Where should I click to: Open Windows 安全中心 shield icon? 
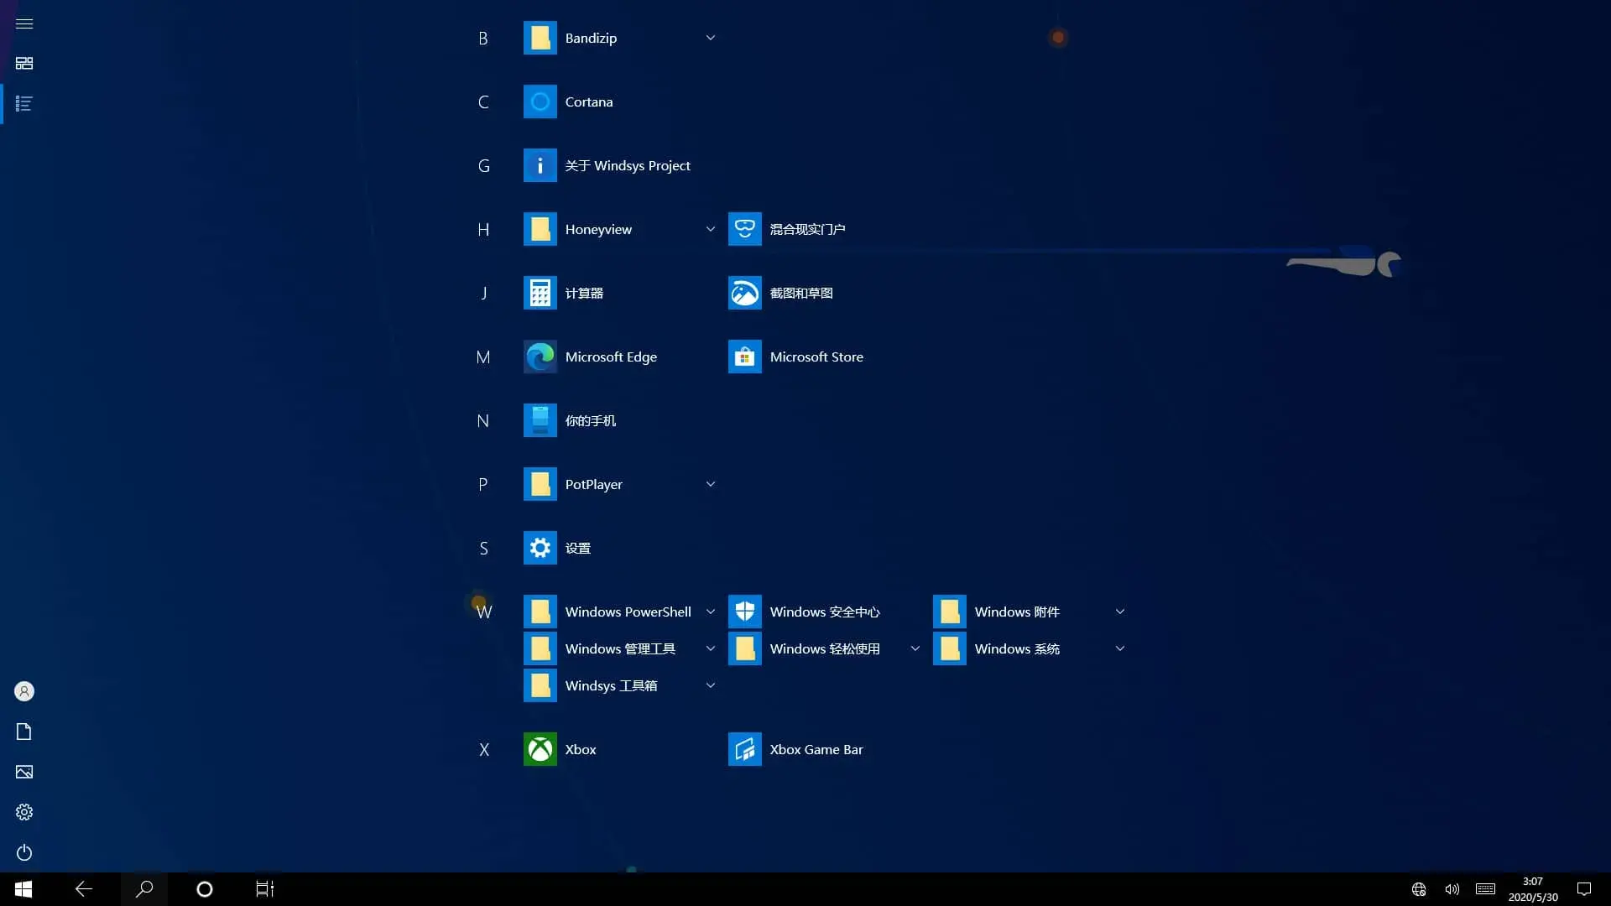744,612
